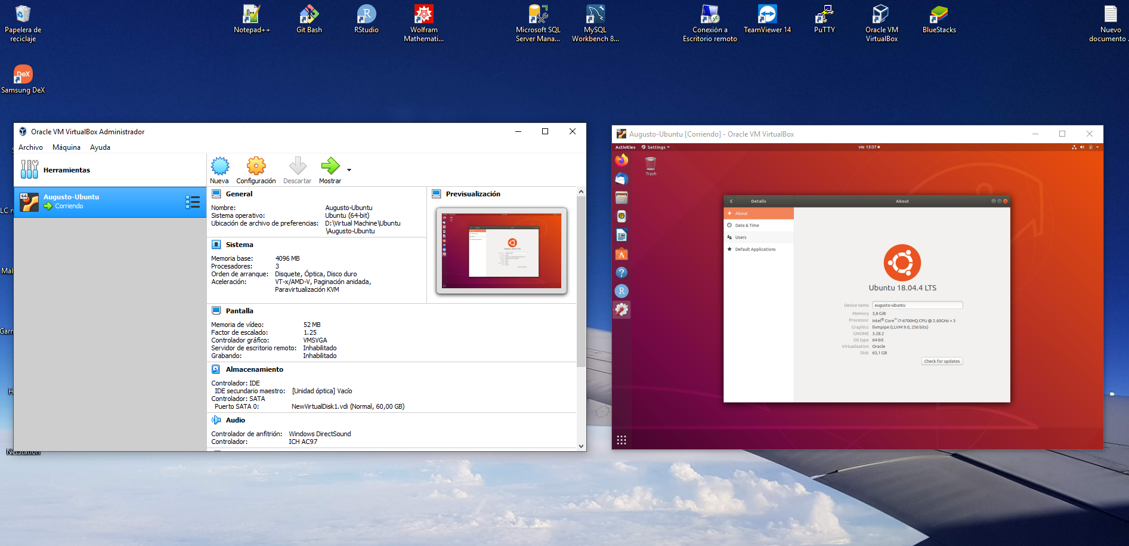Open the Archivo menu
1129x546 pixels.
click(x=30, y=147)
